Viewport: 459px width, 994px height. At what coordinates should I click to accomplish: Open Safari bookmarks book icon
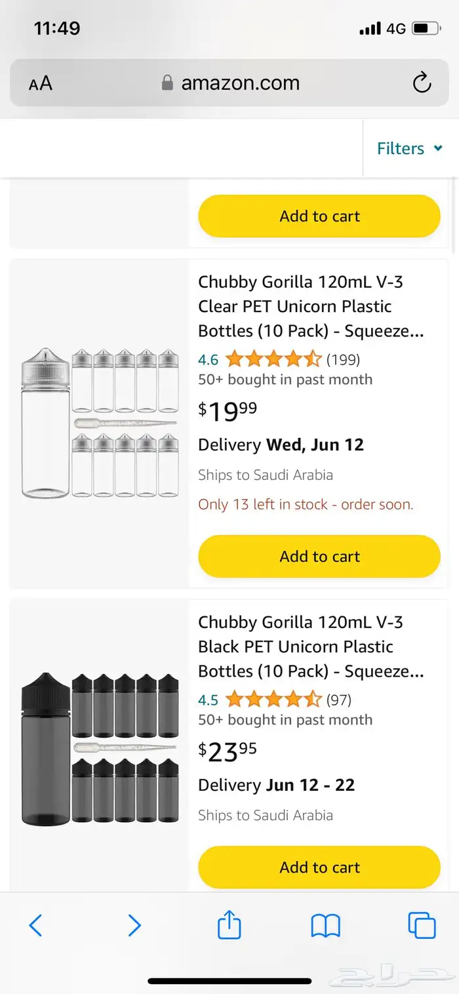(325, 926)
